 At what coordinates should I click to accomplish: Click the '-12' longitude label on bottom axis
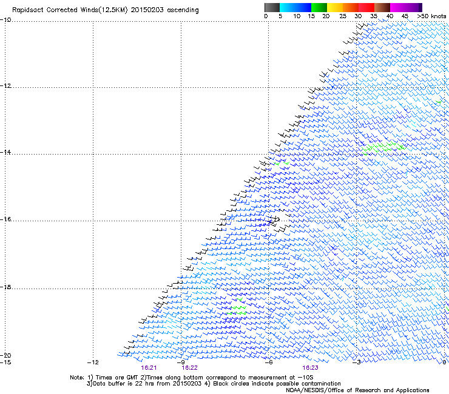pyautogui.click(x=93, y=362)
